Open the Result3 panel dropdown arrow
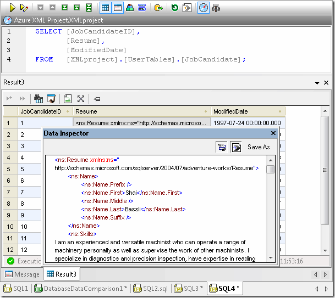The height and width of the screenshot is (298, 335). [x=317, y=83]
